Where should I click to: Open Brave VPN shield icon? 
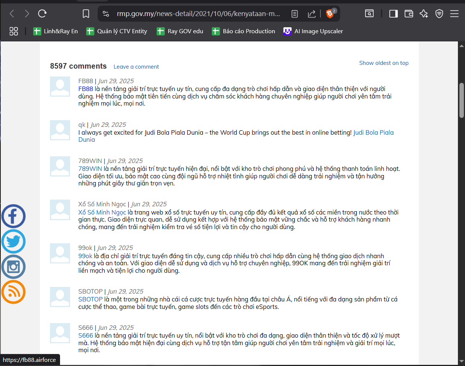(x=439, y=14)
